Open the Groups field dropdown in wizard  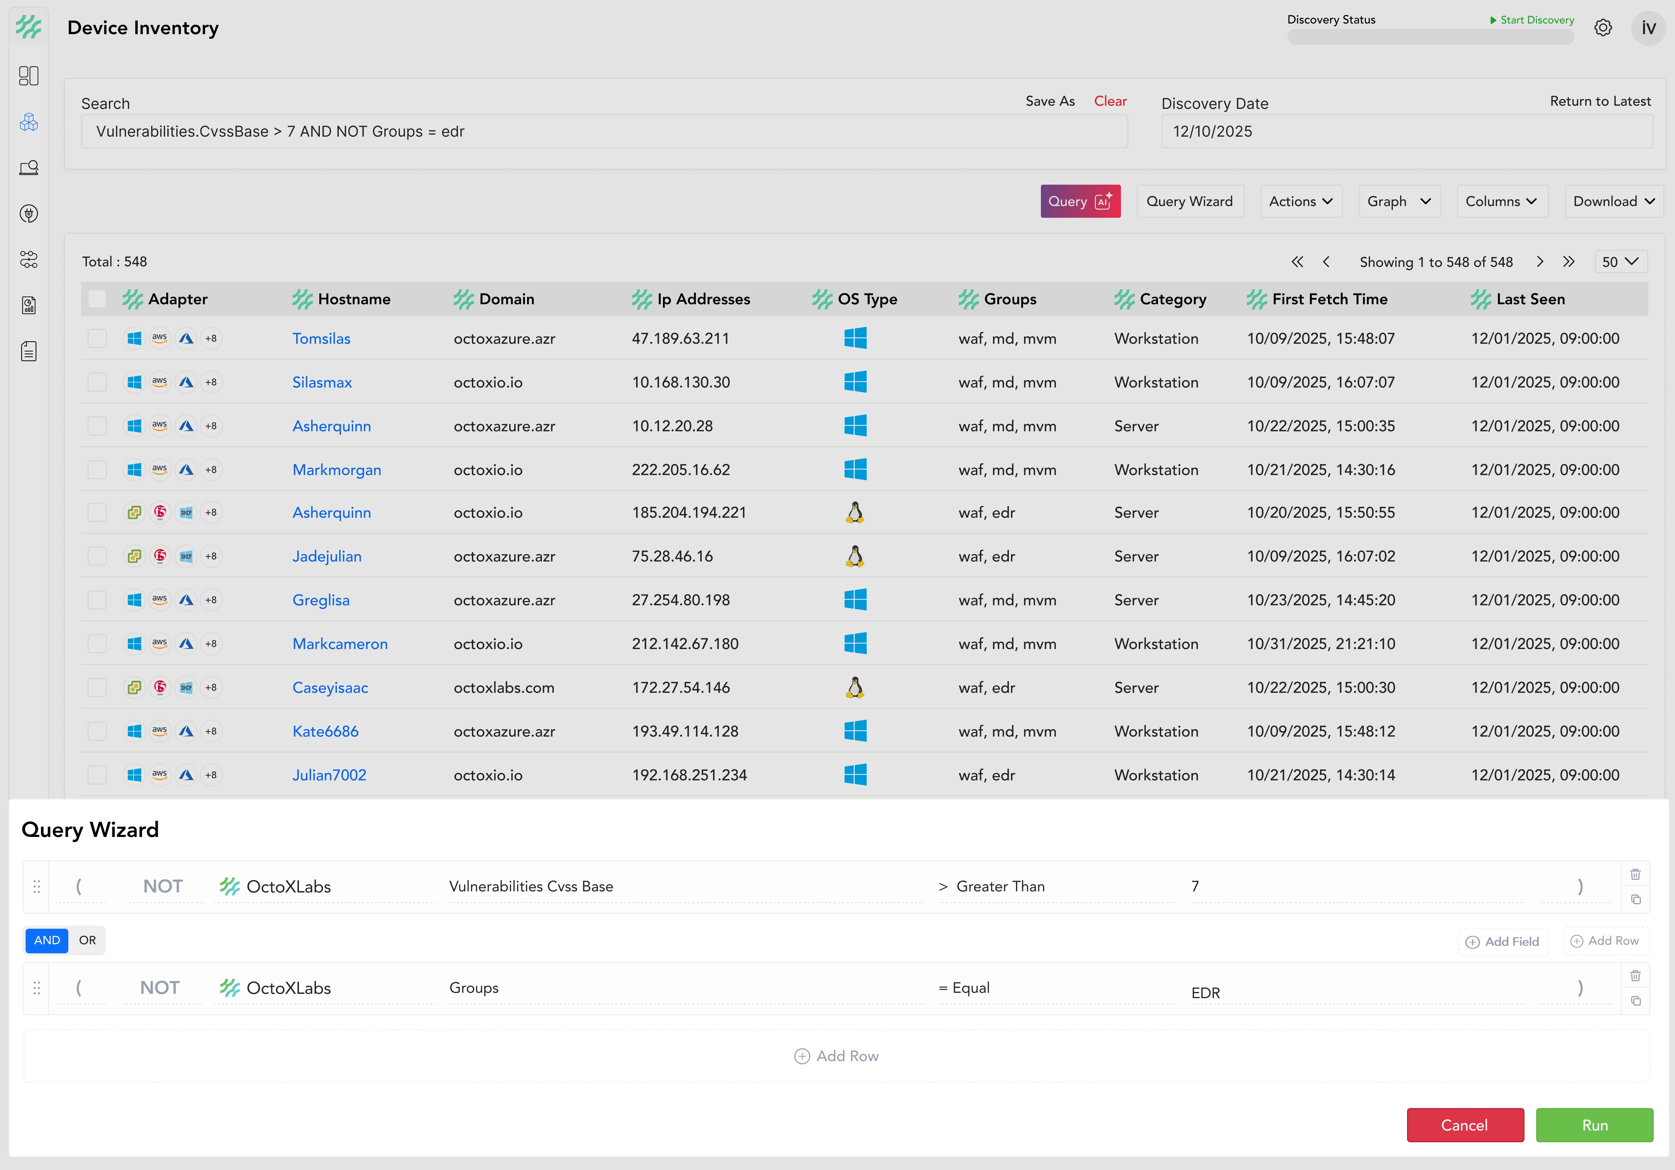(x=686, y=988)
